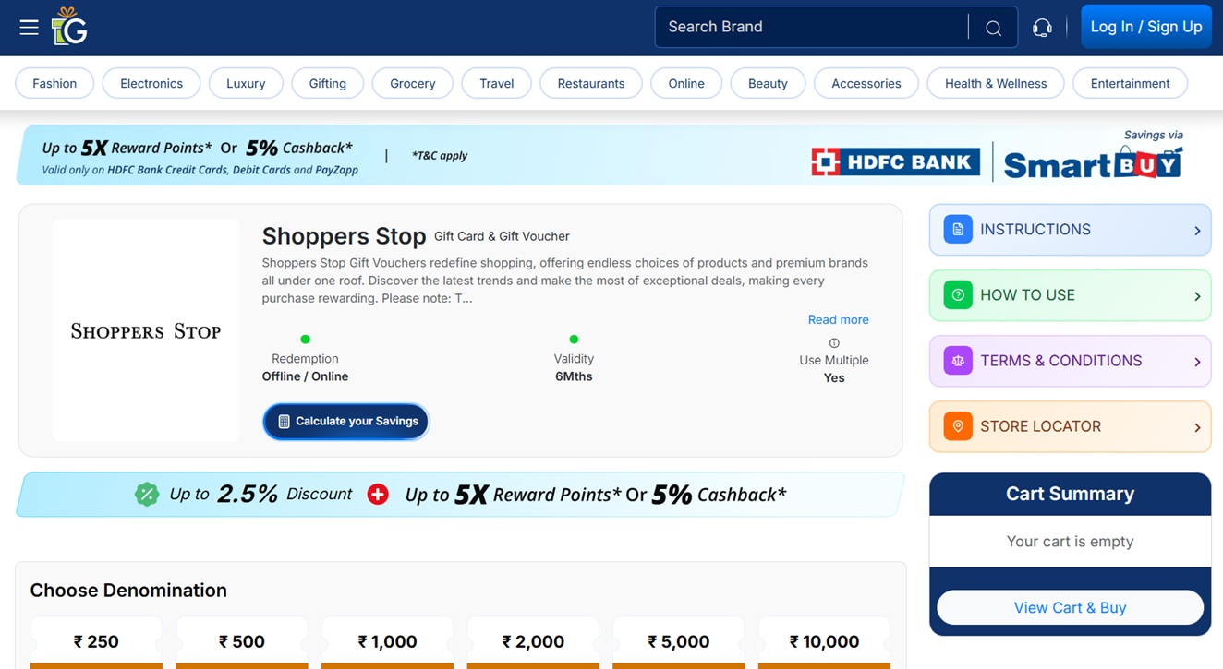Focus the Search Brand input field
Screen dimensions: 1223x669
click(x=813, y=27)
